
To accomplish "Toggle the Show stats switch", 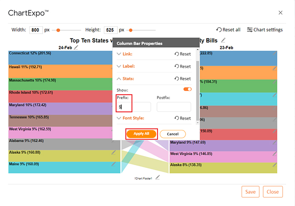I will click(x=187, y=89).
